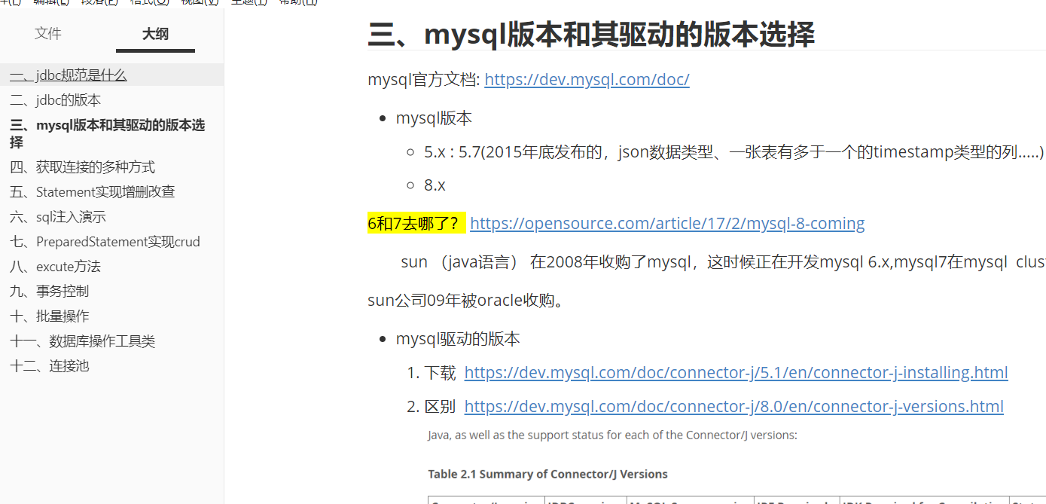This screenshot has height=504, width=1046.
Task: Click the line sun公司09年被oracle收购。
Action: click(x=466, y=301)
